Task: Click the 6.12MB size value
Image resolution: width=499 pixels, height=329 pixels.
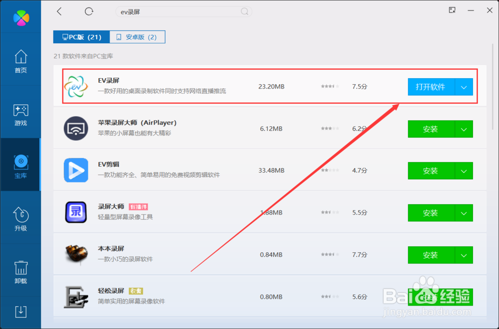Action: coord(271,128)
